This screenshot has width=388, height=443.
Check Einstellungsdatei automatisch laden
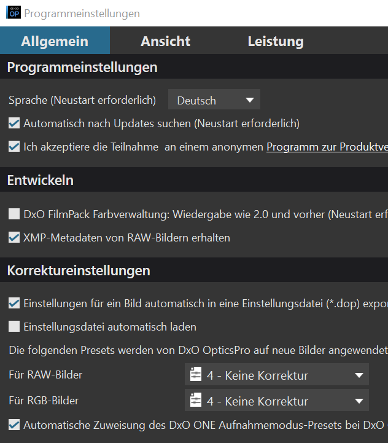coord(14,327)
